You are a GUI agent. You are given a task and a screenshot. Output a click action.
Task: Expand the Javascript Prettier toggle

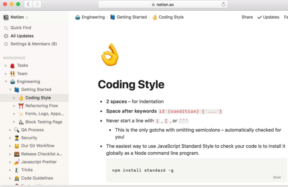point(10,162)
